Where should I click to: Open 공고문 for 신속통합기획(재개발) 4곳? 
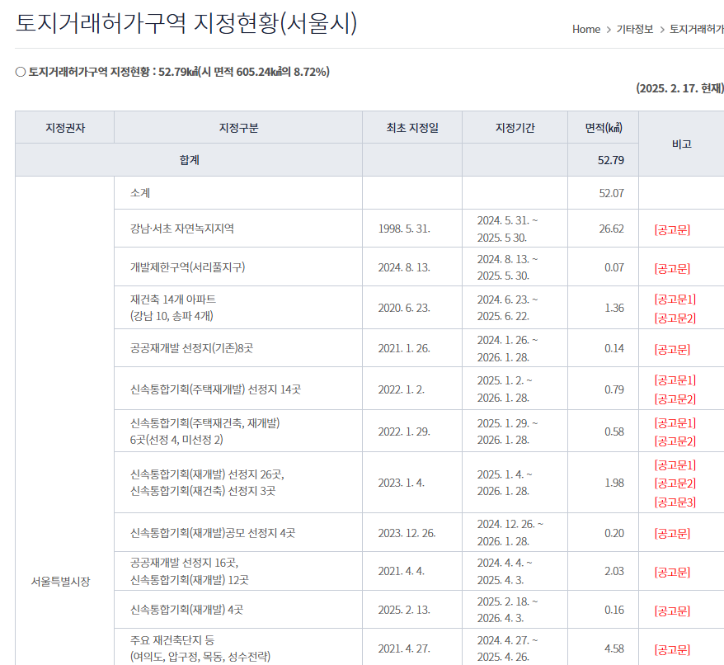[x=672, y=611]
